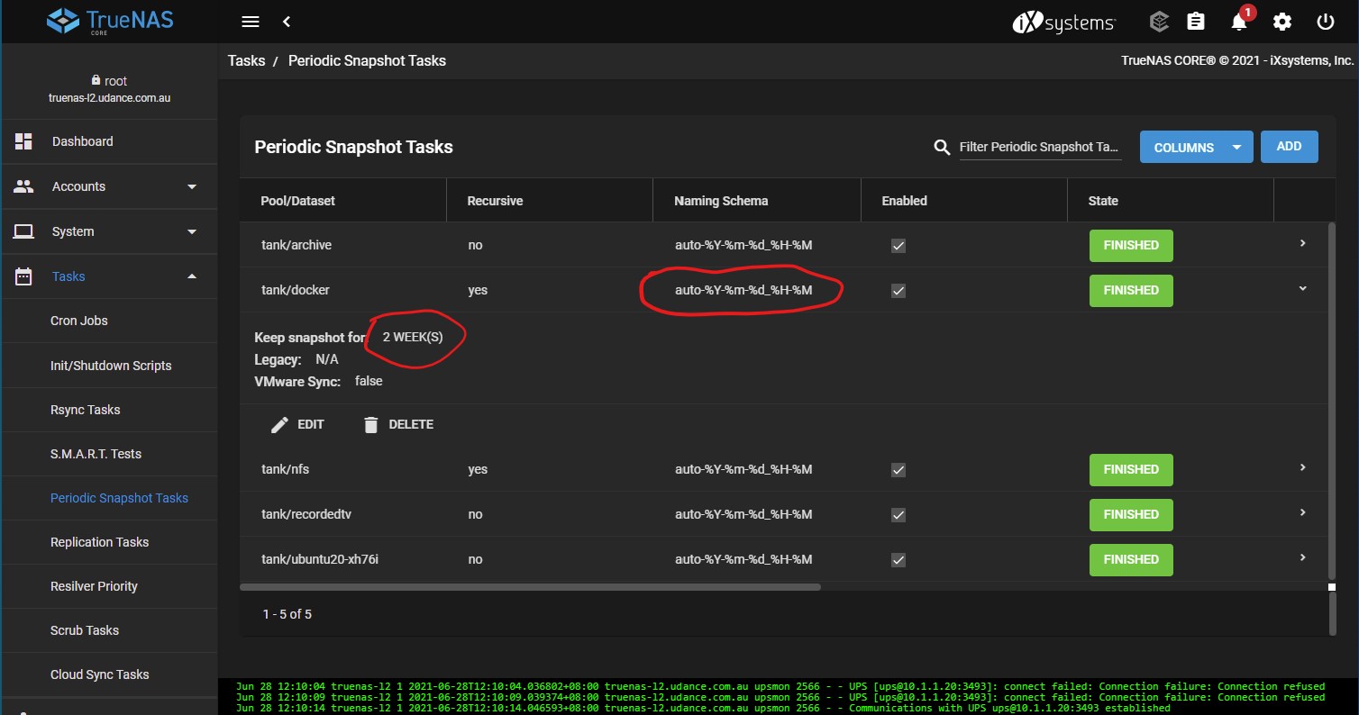1359x715 pixels.
Task: Sort by the Recursive column header
Action: point(495,201)
